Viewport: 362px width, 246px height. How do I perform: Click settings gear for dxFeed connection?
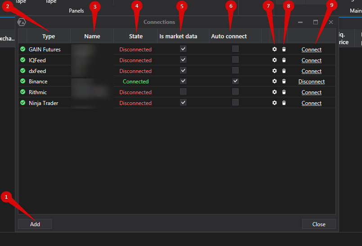tap(275, 71)
